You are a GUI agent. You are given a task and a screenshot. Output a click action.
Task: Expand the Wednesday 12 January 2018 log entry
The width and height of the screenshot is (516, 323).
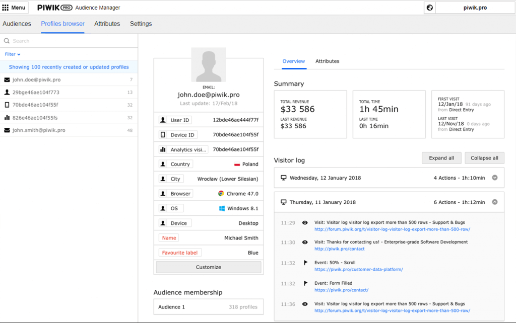pos(495,178)
